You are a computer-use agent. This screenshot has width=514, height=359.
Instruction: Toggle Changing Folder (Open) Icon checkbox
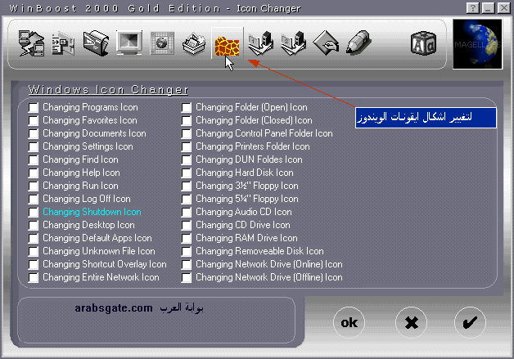tap(186, 107)
